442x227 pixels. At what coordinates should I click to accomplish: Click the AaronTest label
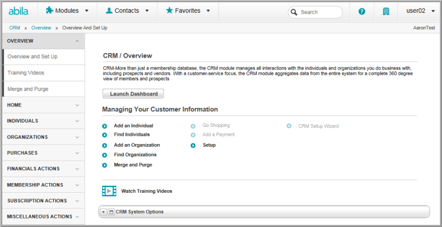[424, 28]
